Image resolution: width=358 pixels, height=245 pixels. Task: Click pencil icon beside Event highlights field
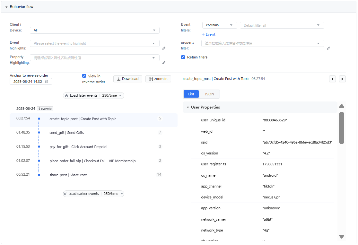[164, 48]
